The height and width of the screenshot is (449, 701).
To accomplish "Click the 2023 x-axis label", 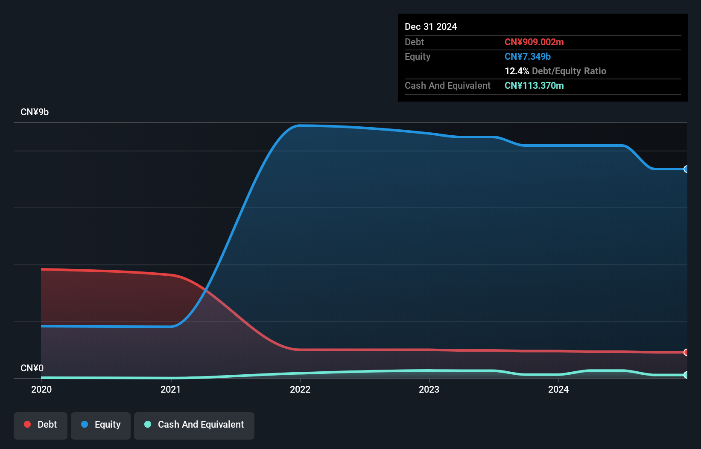I will coord(429,389).
